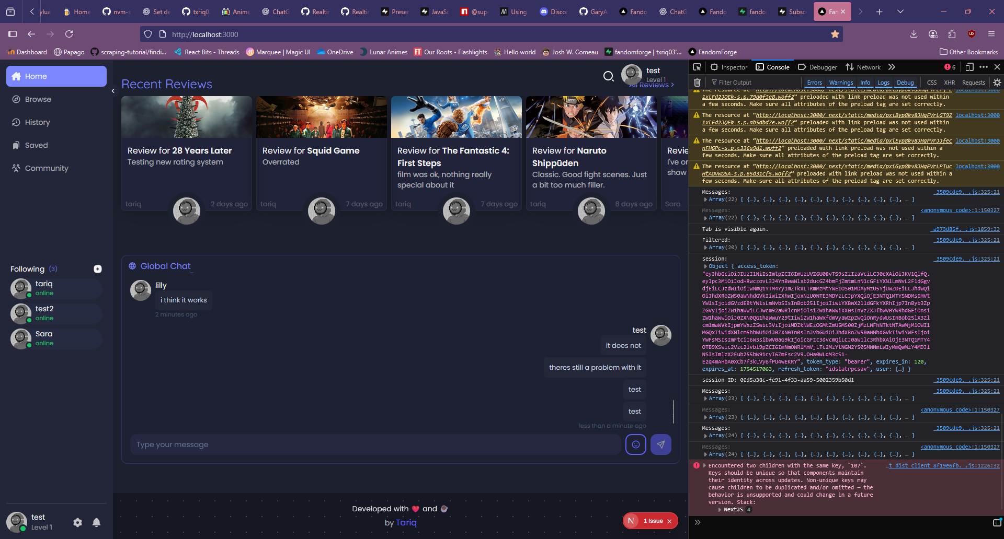Viewport: 1004px width, 539px height.
Task: Toggle Warnings filter in console
Action: (841, 83)
